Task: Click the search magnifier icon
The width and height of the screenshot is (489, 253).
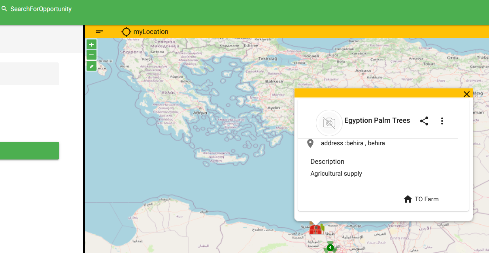Action: 4,9
